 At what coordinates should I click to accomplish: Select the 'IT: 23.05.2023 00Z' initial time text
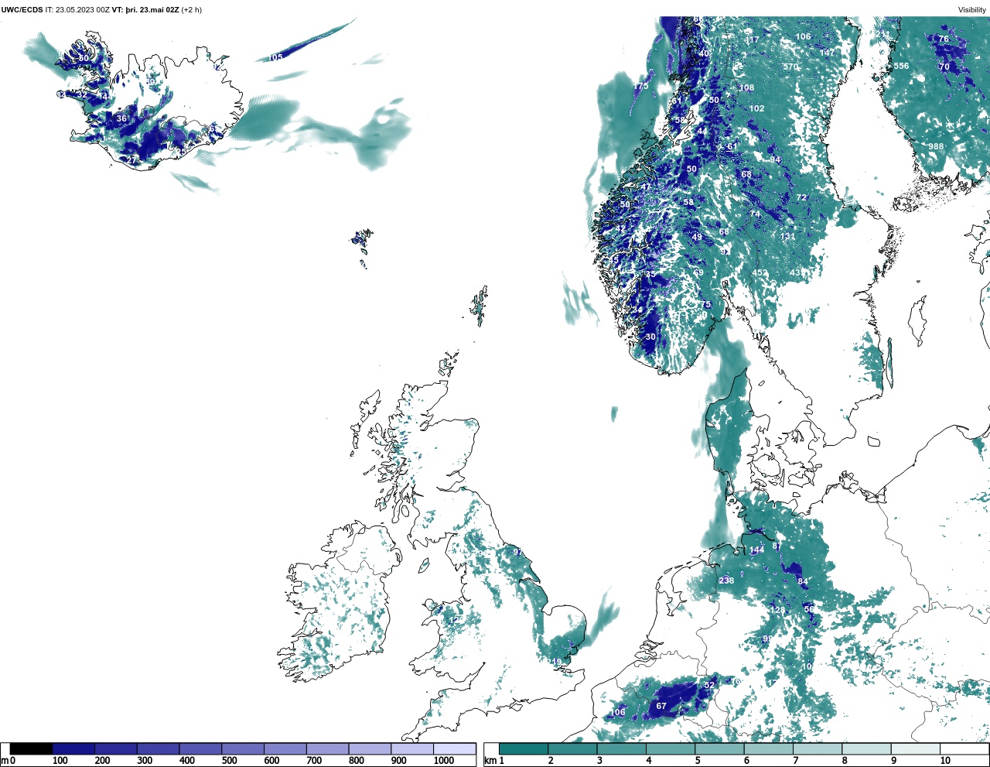coord(77,10)
